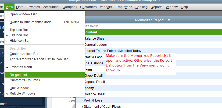Select Balance Sheet under Company group
The image size is (222, 108).
click(153, 94)
